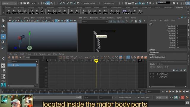Click the pause rendering icon
Screen dimensions: 190x107
click(150, 3)
